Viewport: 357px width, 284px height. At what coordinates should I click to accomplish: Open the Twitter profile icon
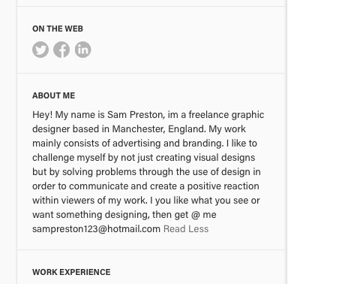pyautogui.click(x=40, y=50)
